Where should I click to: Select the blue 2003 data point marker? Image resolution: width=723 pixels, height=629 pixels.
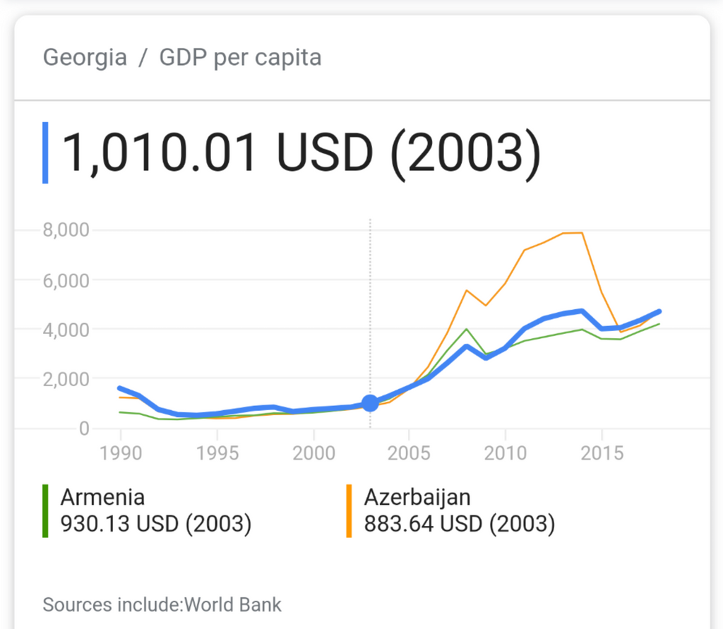point(370,403)
